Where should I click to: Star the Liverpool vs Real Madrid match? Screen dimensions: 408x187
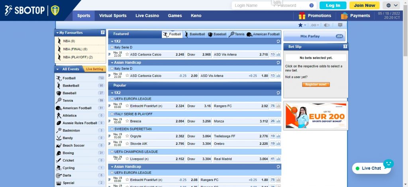coord(127,159)
